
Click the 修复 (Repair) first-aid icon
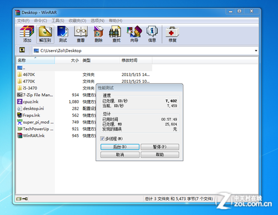[172, 34]
